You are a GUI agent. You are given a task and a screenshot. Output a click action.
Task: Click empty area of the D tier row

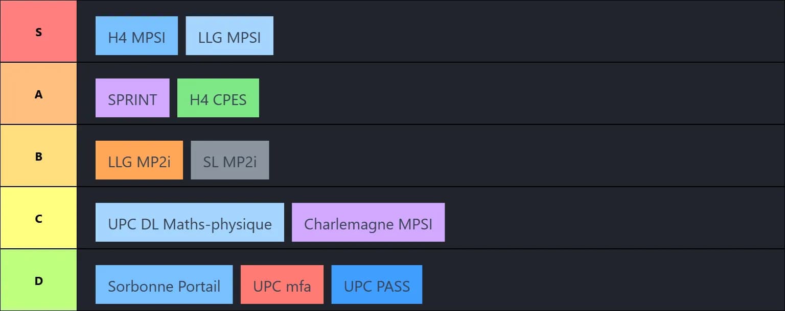tap(588, 284)
